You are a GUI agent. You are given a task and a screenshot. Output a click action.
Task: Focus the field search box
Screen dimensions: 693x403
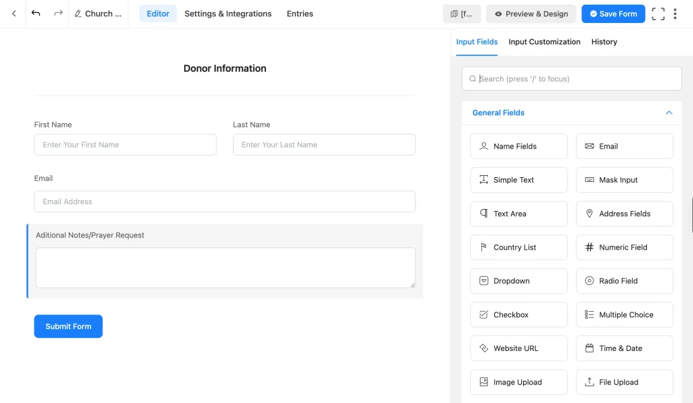pos(571,78)
